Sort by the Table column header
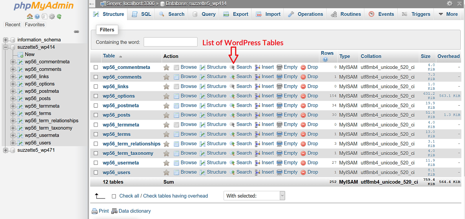This screenshot has width=465, height=219. pyautogui.click(x=109, y=56)
